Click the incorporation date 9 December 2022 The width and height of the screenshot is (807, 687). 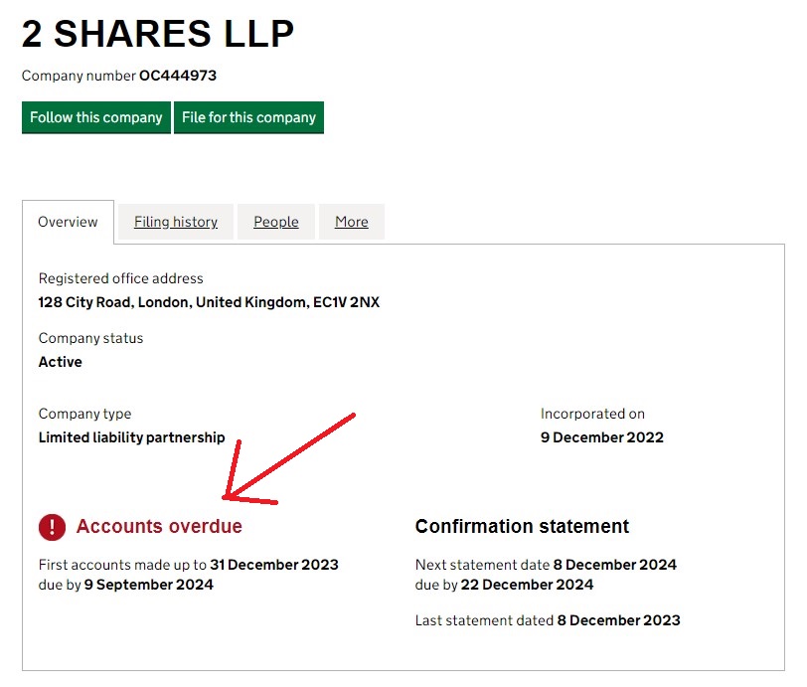pyautogui.click(x=602, y=437)
